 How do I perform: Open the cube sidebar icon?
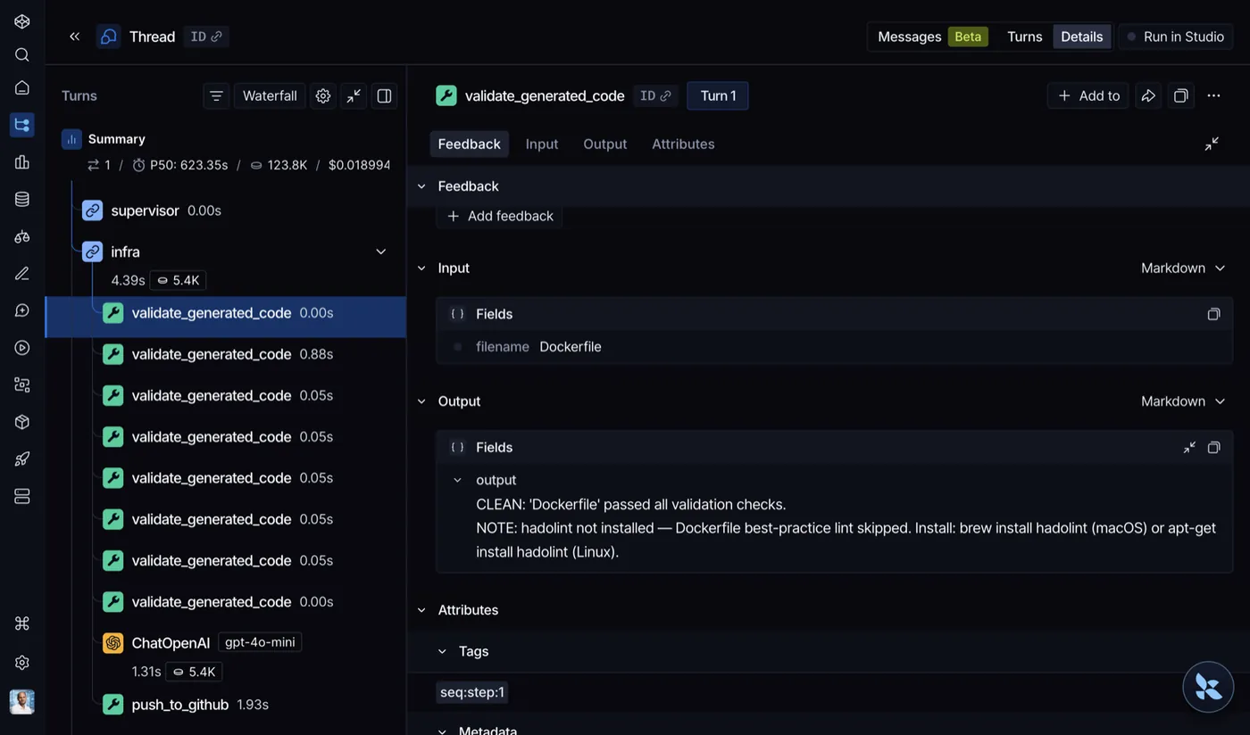pyautogui.click(x=22, y=422)
